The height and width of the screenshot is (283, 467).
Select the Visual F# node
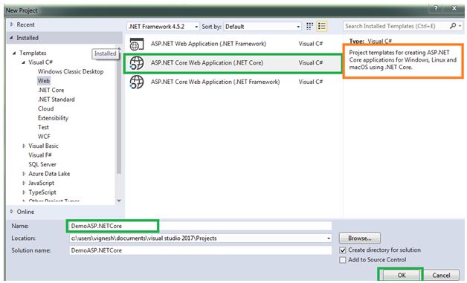pyautogui.click(x=40, y=155)
